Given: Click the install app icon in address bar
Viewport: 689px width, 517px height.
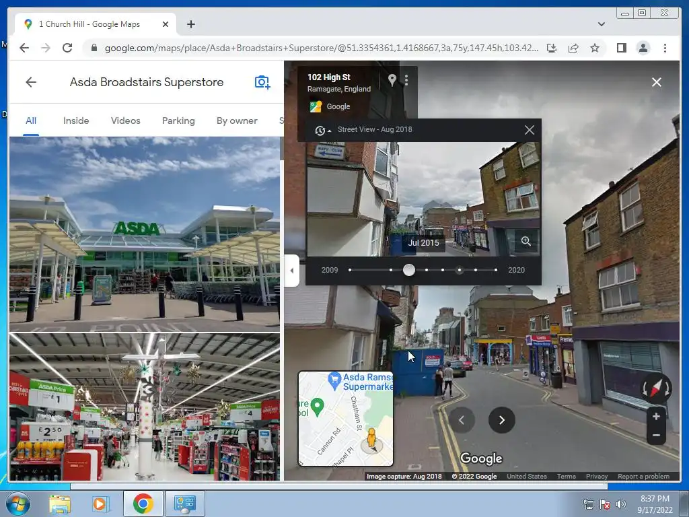Looking at the screenshot, I should click(552, 48).
